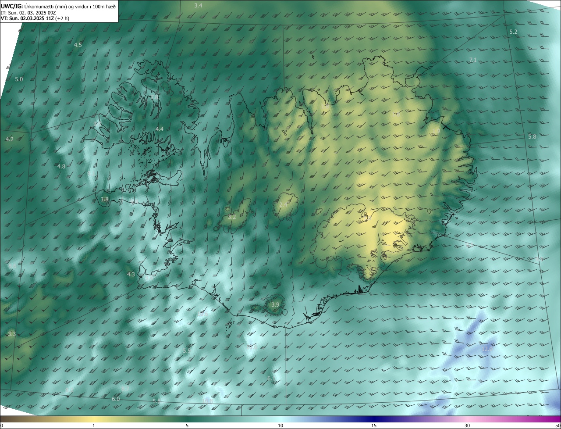
Task: Select the 7.1 value label
Action: [472, 60]
